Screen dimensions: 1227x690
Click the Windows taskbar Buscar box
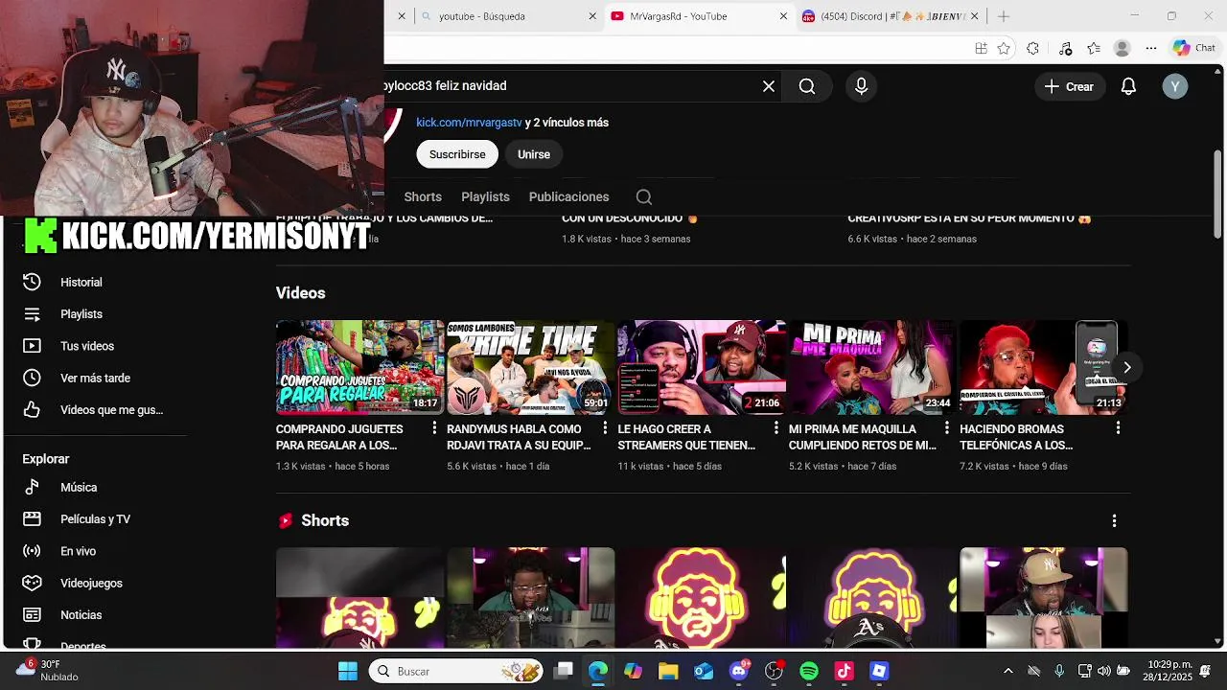click(457, 671)
